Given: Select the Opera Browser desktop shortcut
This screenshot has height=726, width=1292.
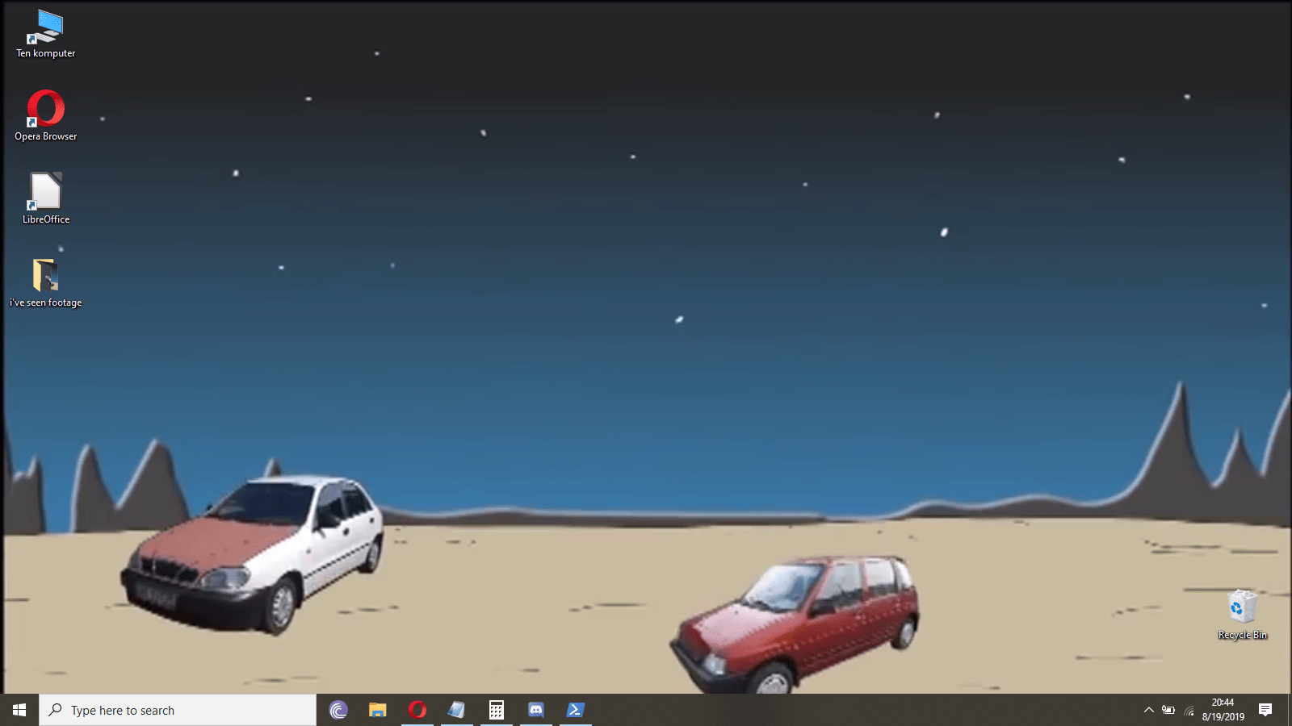Looking at the screenshot, I should tap(45, 115).
